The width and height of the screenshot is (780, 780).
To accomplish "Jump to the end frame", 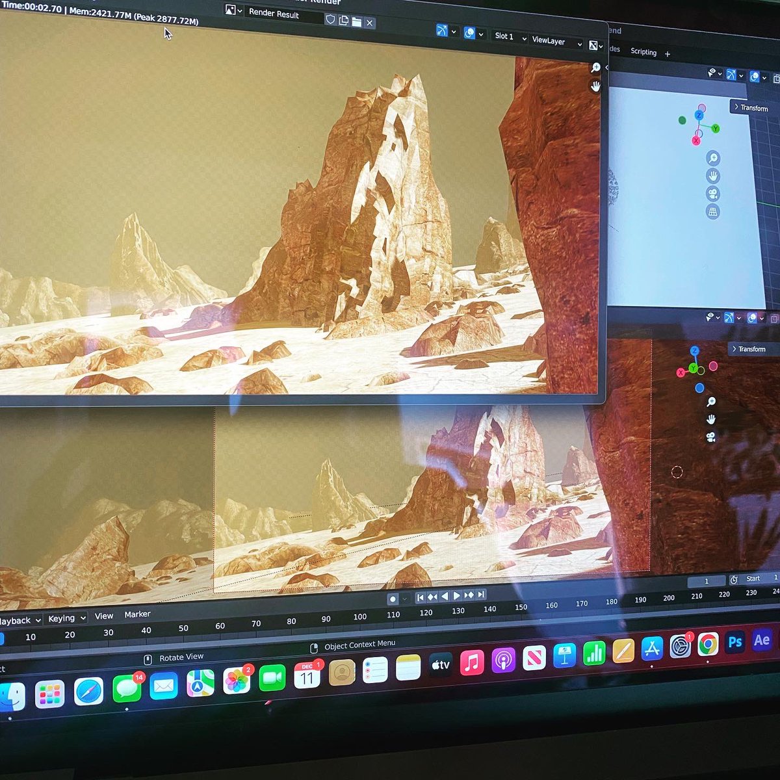I will [481, 594].
